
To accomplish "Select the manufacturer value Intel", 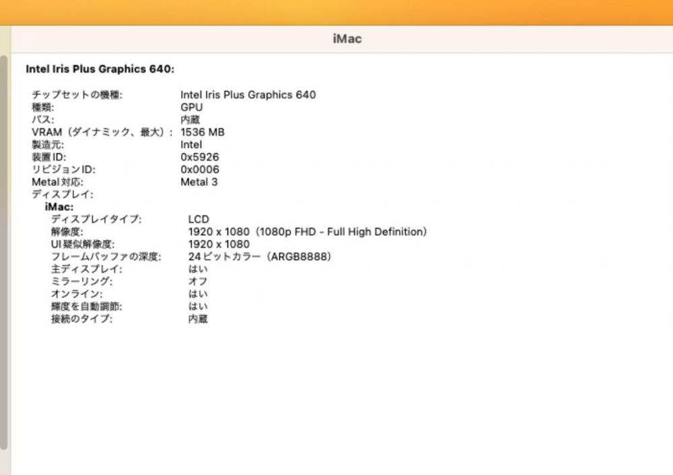I will 191,144.
